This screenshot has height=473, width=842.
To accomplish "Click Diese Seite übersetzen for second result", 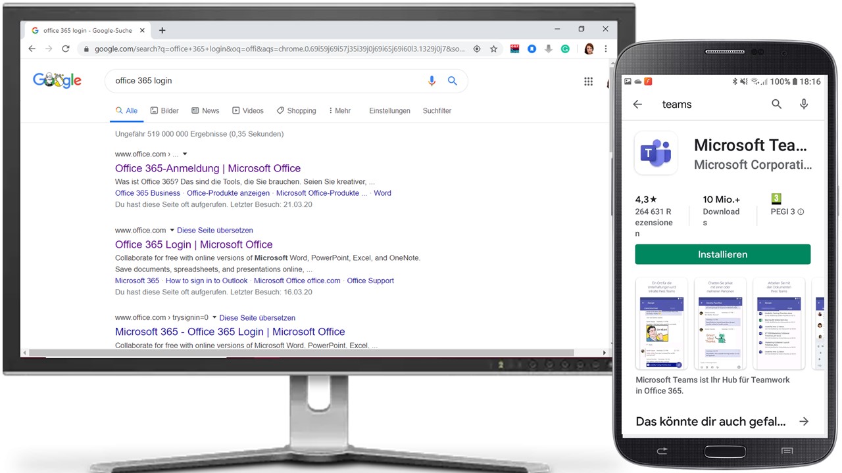I will [x=215, y=231].
